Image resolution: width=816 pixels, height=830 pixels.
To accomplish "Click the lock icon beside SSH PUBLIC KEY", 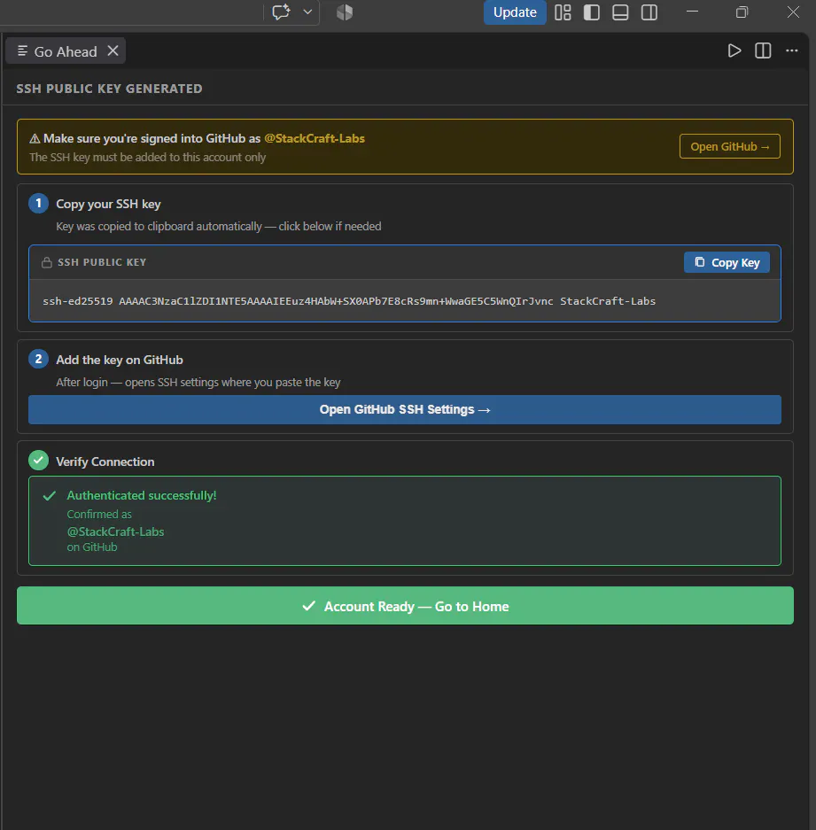I will (x=47, y=262).
